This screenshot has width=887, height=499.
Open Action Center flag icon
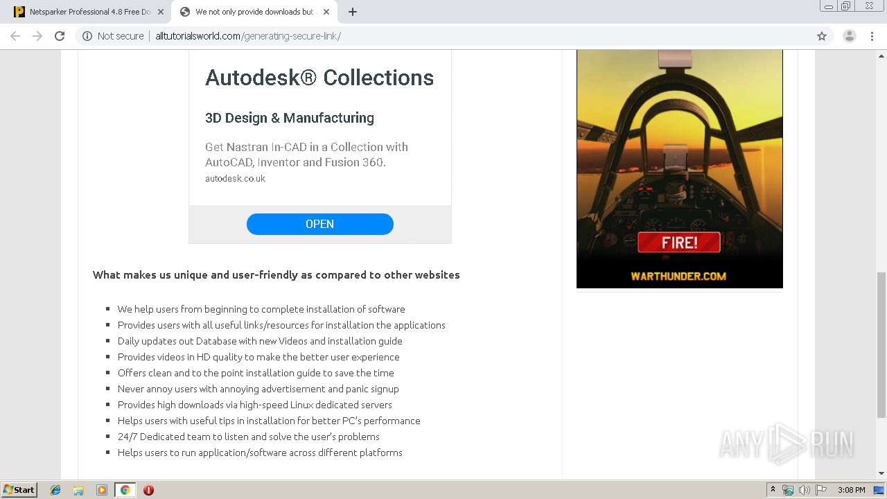coord(821,490)
